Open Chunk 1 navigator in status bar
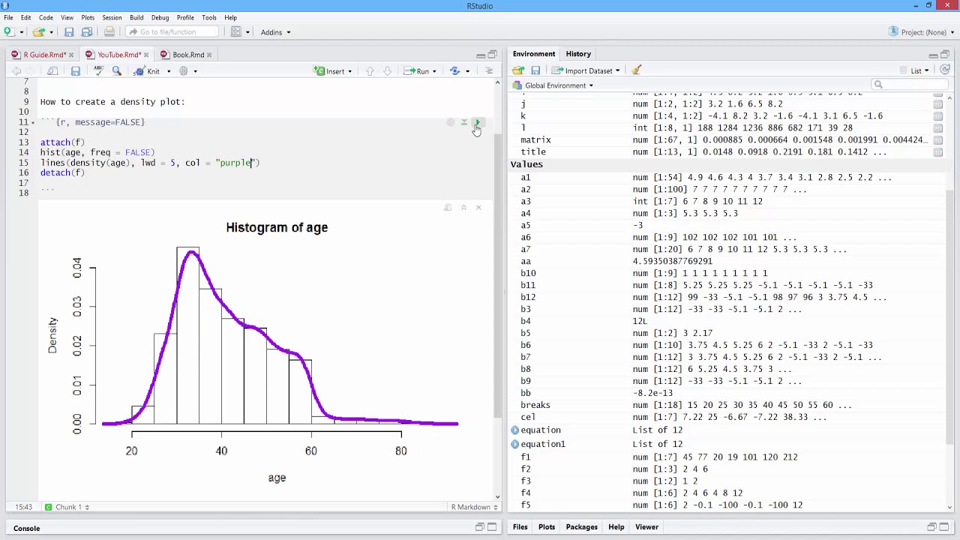The width and height of the screenshot is (960, 540). [67, 507]
